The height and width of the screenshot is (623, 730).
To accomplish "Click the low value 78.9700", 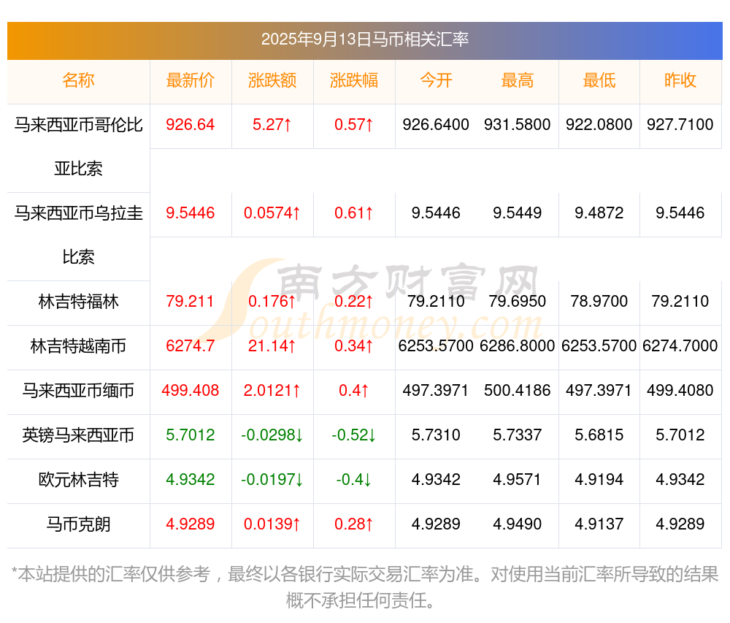I will (599, 302).
